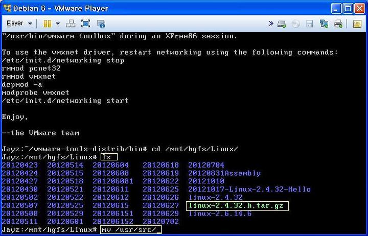Click the 20120430 directory name
Screen dimensions: 368x236
(20, 190)
